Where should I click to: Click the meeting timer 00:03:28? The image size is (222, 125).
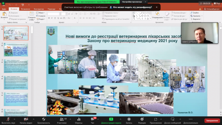pos(205,3)
